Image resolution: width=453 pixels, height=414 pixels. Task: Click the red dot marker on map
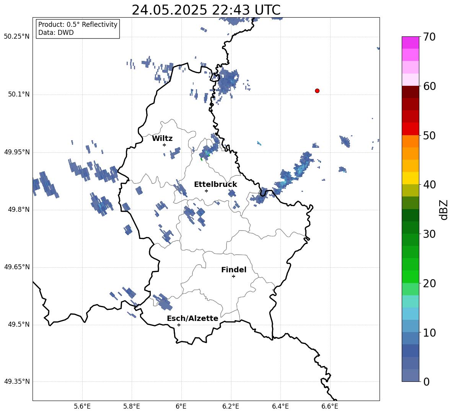pos(317,91)
